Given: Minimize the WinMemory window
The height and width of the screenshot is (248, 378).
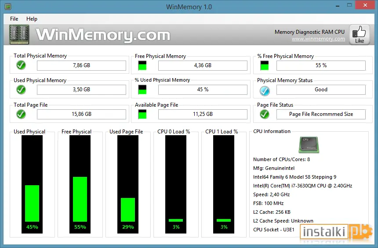Looking at the screenshot, I should [x=338, y=6].
